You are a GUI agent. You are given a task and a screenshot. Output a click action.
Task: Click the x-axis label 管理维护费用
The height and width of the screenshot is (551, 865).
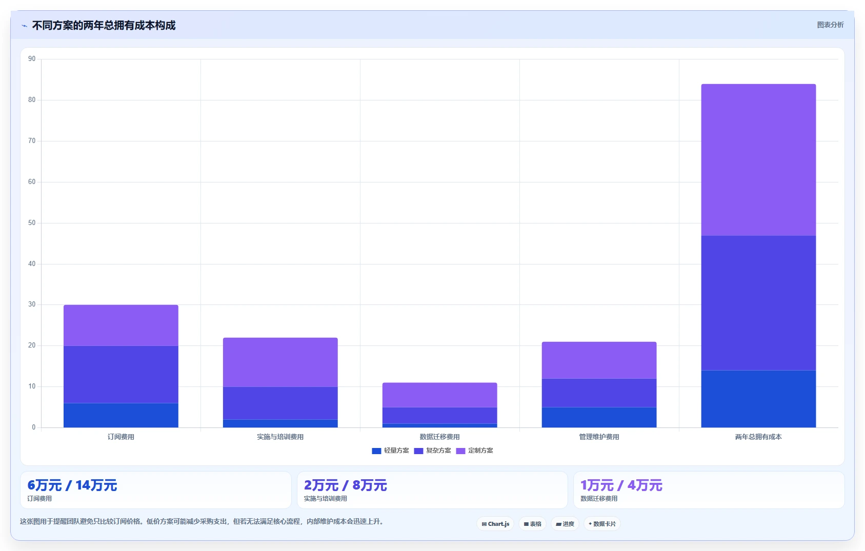click(599, 437)
